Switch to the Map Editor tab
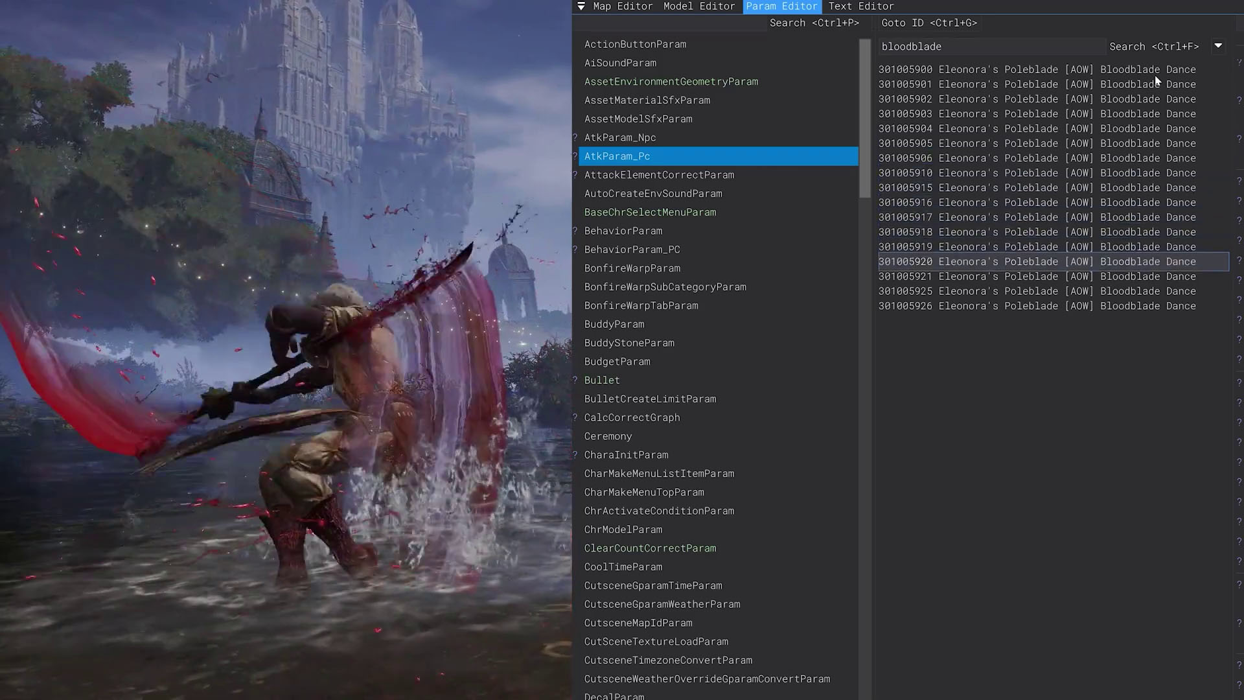1244x700 pixels. point(623,6)
